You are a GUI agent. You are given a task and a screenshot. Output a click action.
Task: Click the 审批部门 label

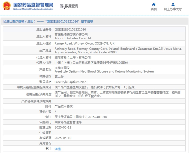tap(45, 122)
